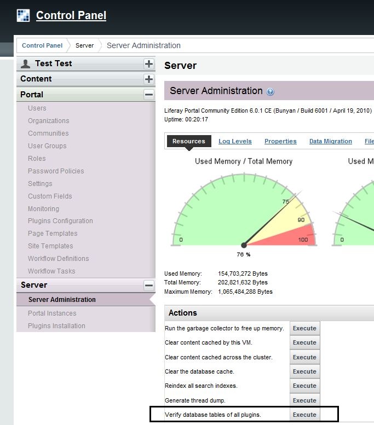Collapse the Server section
This screenshot has width=374, height=425.
(149, 285)
